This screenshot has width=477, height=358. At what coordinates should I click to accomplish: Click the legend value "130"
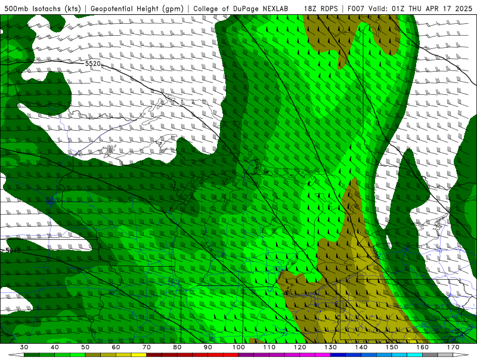point(330,347)
